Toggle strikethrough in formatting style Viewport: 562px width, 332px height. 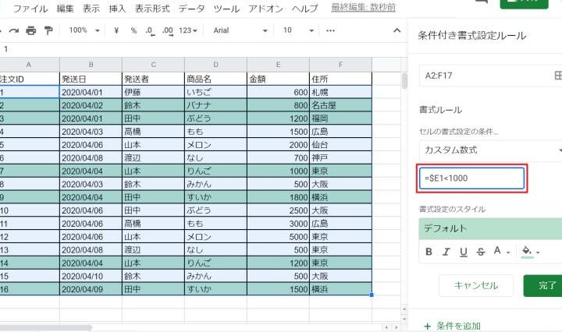[481, 252]
